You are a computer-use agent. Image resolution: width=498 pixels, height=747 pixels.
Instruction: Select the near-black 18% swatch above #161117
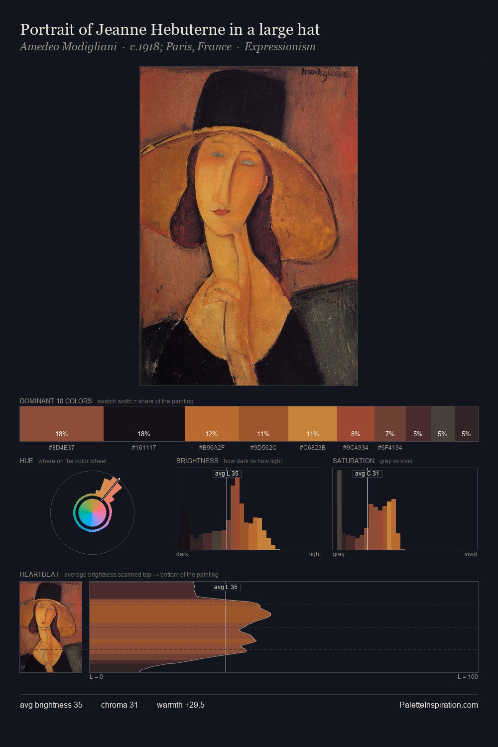(x=144, y=424)
